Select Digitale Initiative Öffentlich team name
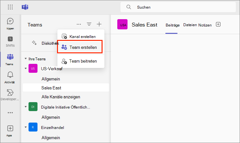 coord(65,107)
